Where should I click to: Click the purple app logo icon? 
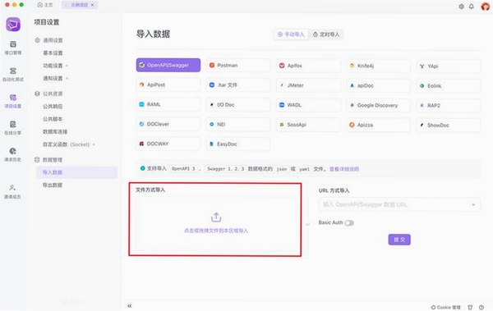coord(13,24)
